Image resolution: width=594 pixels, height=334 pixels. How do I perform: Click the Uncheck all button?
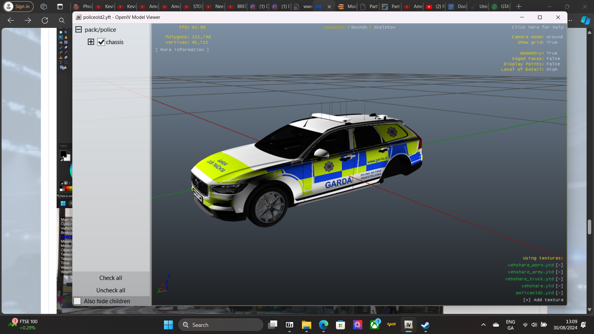[x=110, y=290]
